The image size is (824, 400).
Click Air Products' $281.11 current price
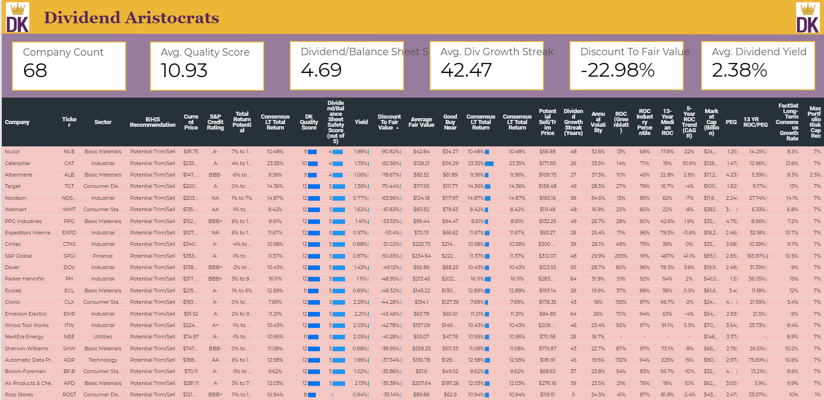[191, 383]
